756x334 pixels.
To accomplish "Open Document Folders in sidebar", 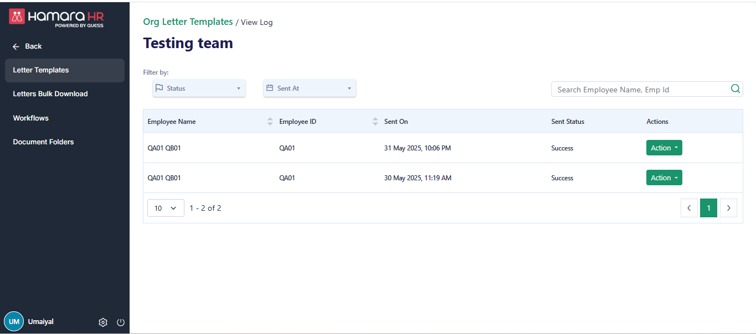I will coord(43,142).
